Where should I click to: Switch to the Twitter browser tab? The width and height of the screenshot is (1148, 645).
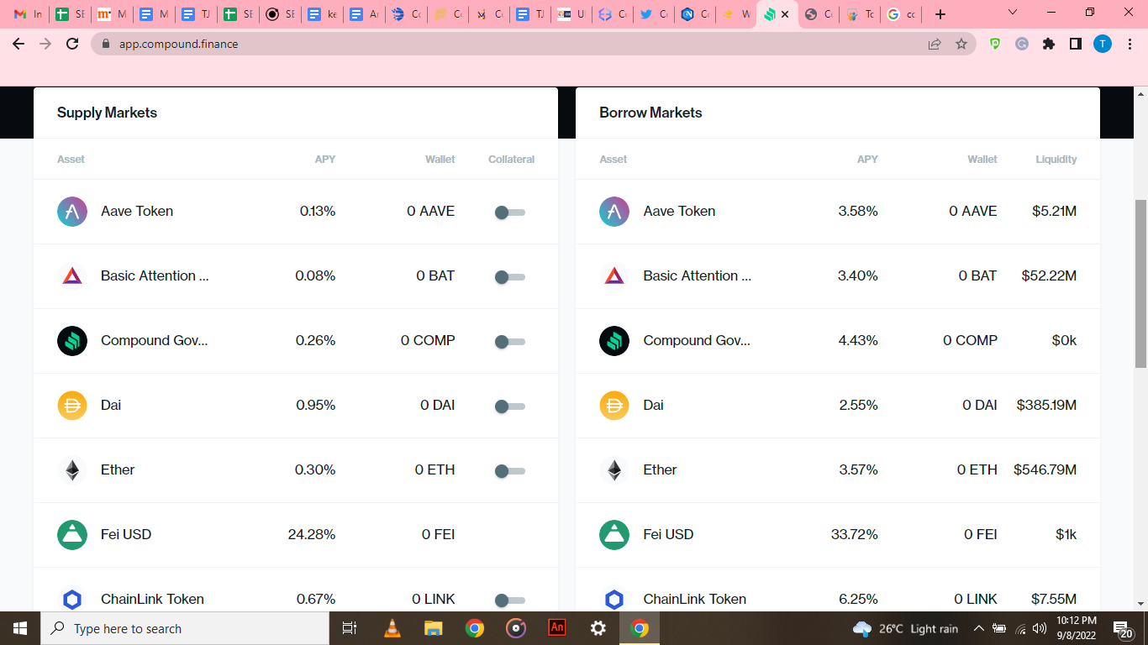(653, 14)
